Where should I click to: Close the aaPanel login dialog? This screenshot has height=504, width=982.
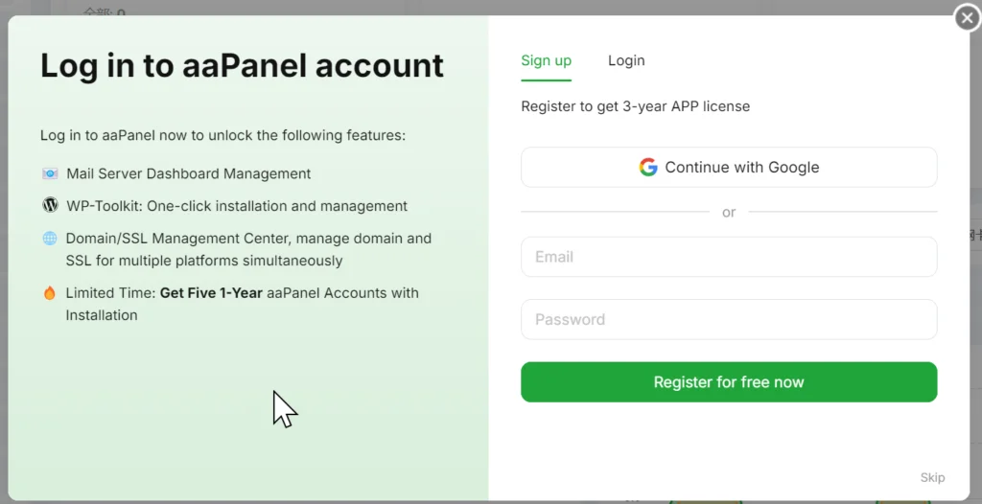[x=968, y=17]
